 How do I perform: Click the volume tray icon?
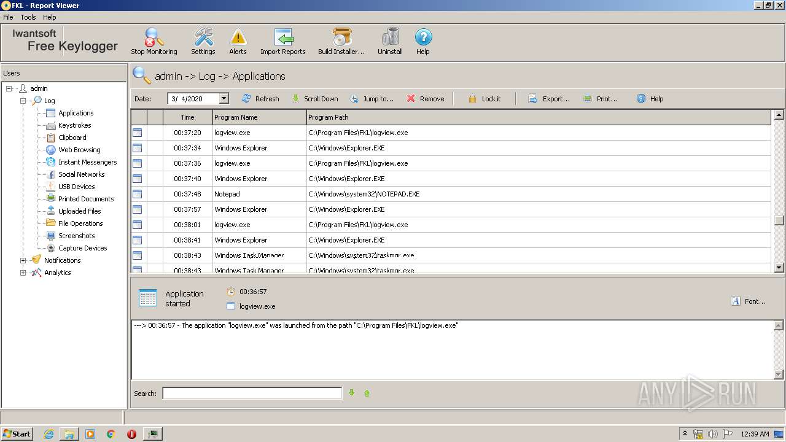click(713, 434)
